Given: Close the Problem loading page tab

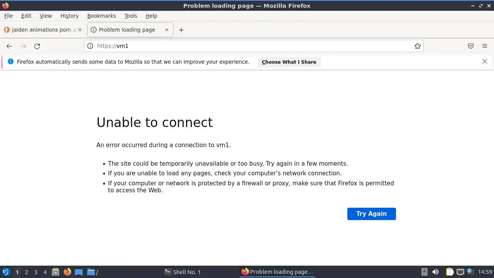Looking at the screenshot, I should pos(167,30).
